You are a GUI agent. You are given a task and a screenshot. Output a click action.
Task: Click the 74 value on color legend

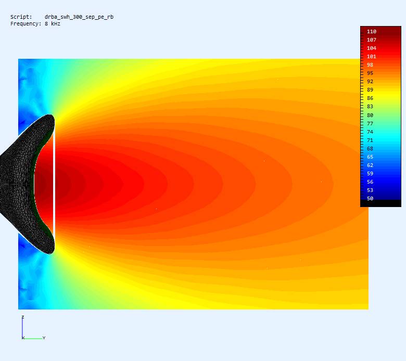[370, 132]
